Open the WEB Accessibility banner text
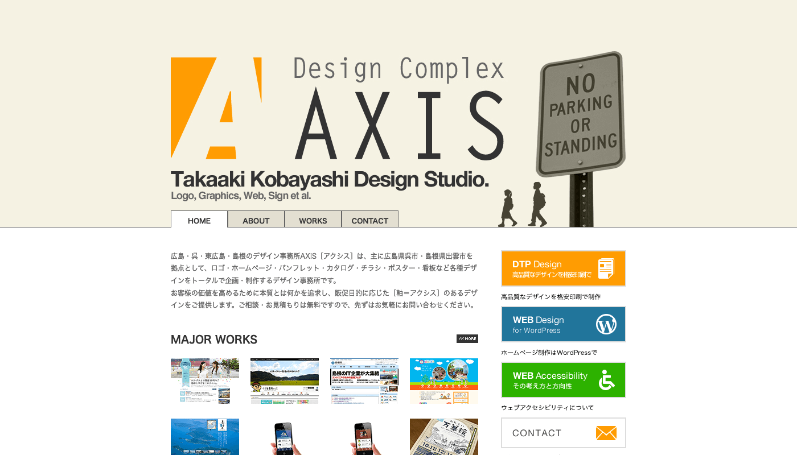Screen dimensions: 797x455 pyautogui.click(x=549, y=380)
